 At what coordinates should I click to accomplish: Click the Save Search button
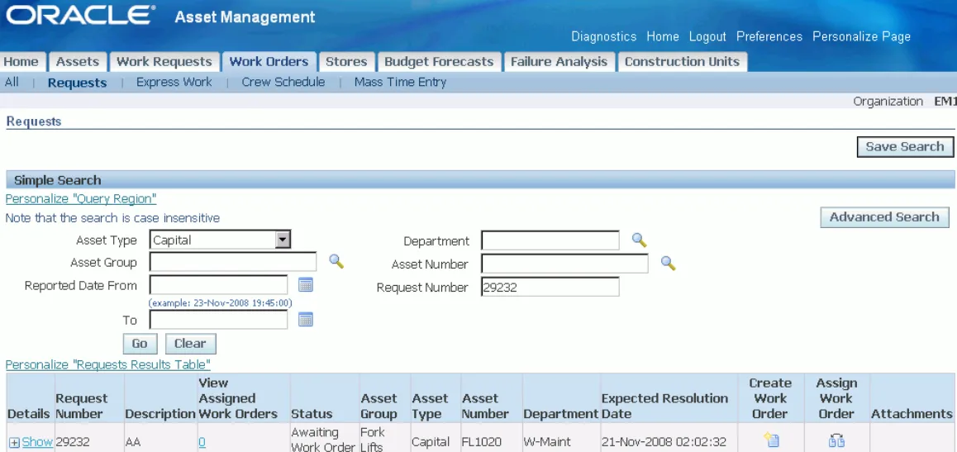pyautogui.click(x=905, y=146)
